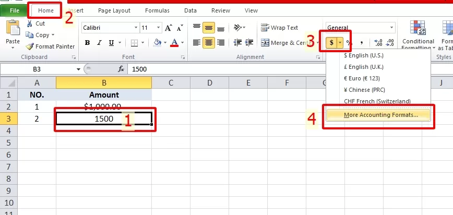Open Font group dialog launcher
Image resolution: width=453 pixels, height=215 pixels.
(183, 57)
